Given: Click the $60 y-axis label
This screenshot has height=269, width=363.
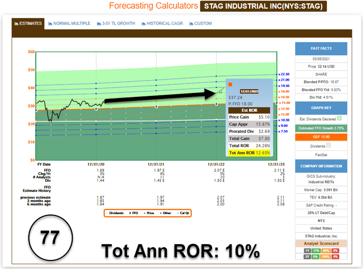Looking at the screenshot, I should coord(31,52).
